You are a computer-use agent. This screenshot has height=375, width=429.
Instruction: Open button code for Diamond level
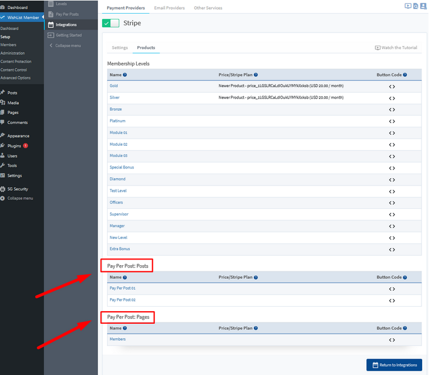coord(392,180)
